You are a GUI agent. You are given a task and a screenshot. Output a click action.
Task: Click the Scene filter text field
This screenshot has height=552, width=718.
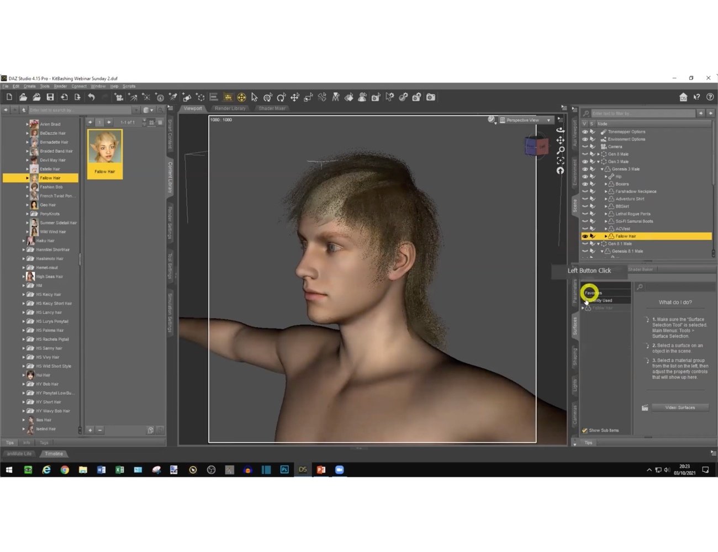(643, 113)
